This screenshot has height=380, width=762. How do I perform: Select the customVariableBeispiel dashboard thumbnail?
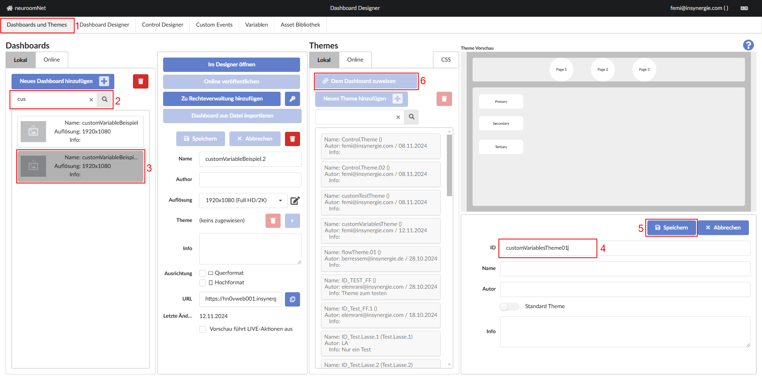tap(33, 131)
